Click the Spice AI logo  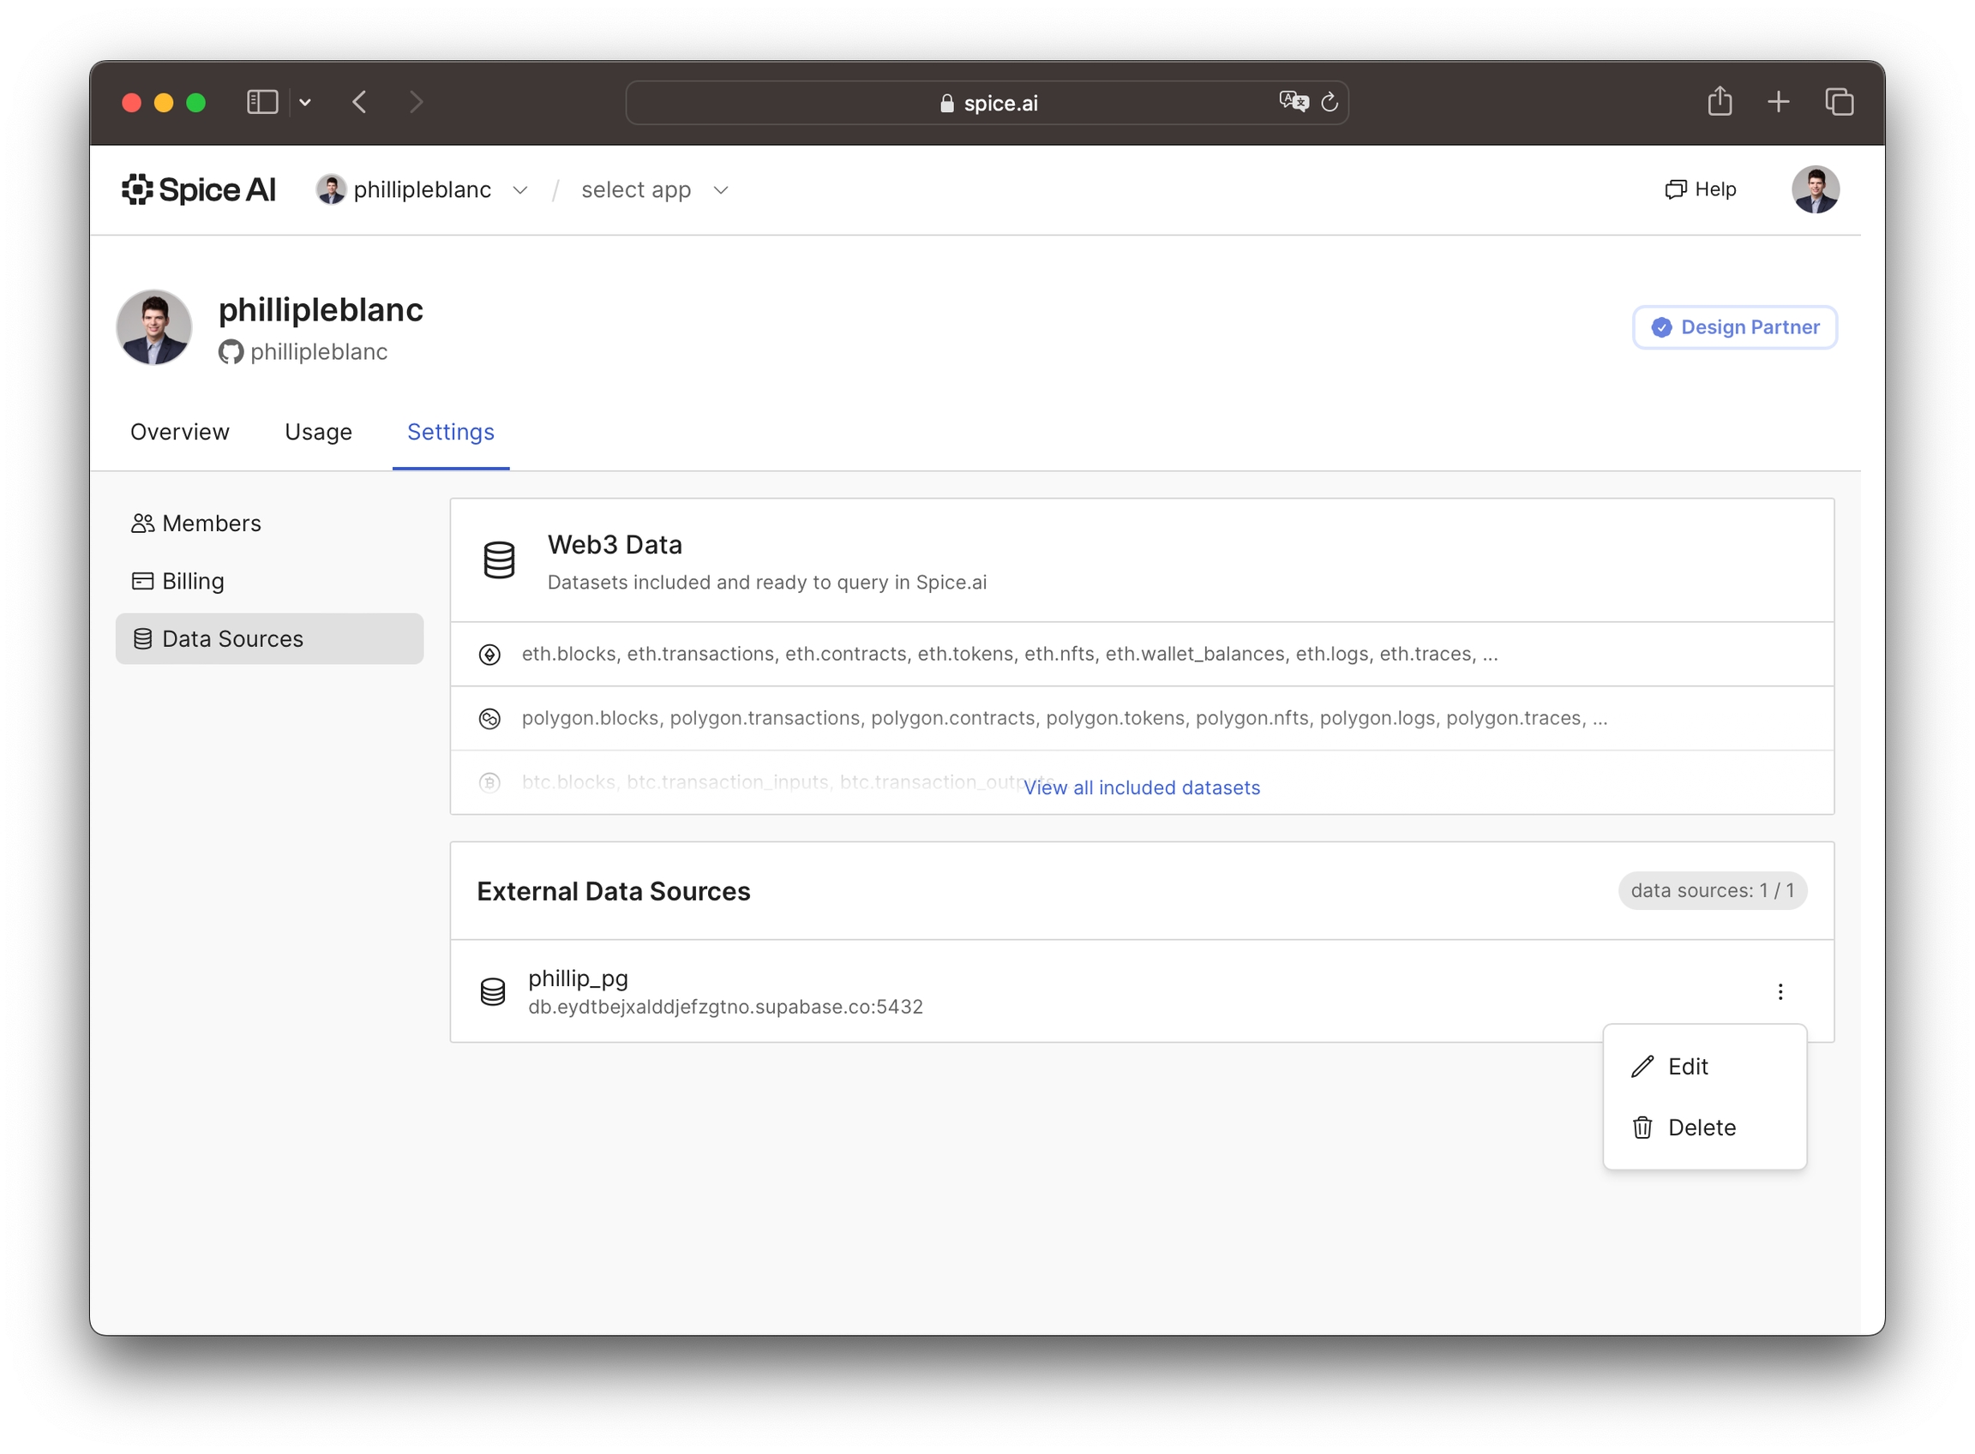(198, 189)
